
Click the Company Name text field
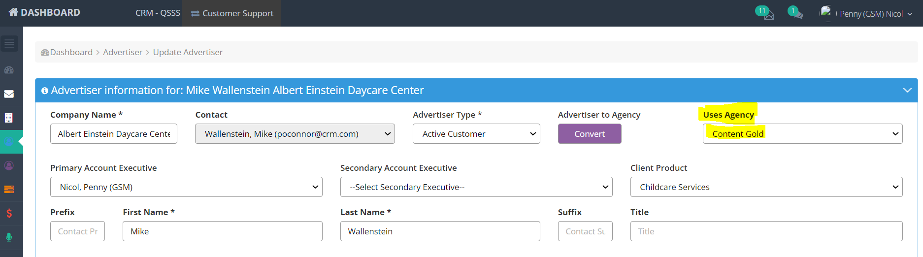coord(113,134)
